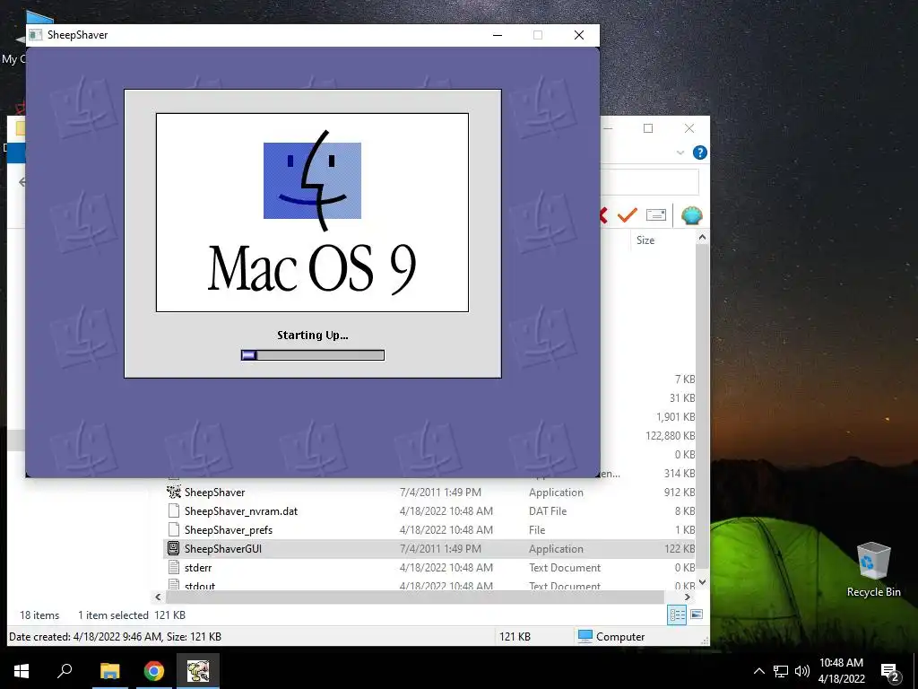This screenshot has height=689, width=918.
Task: Open the taskbar clock showing 10:48 AM
Action: 841,671
